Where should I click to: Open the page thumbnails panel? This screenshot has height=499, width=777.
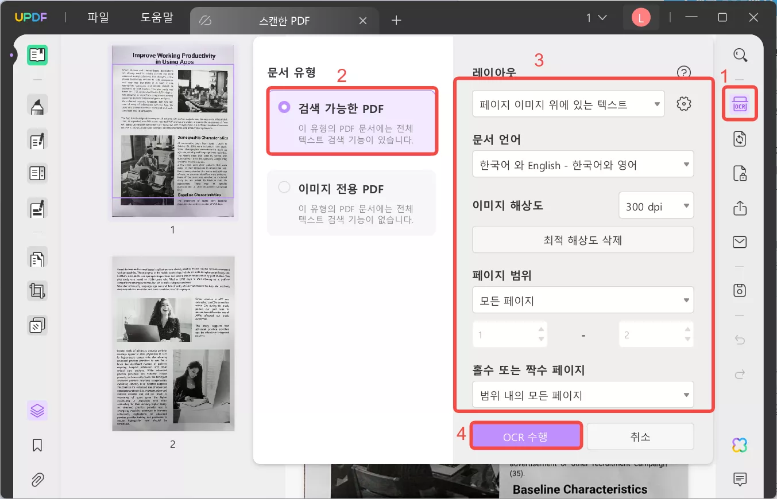point(37,411)
